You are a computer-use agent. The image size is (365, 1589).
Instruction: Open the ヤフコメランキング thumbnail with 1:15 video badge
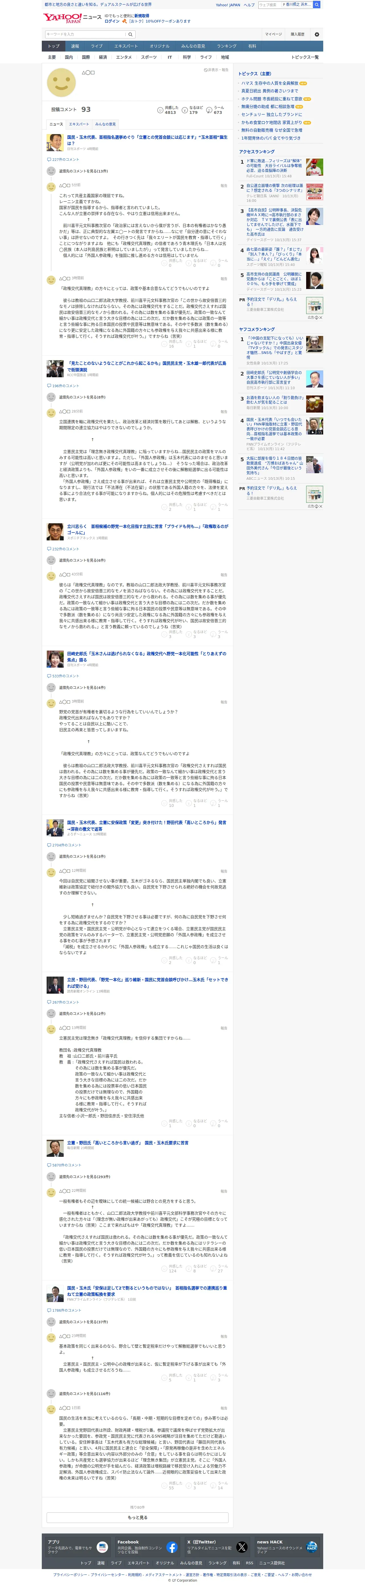[314, 426]
